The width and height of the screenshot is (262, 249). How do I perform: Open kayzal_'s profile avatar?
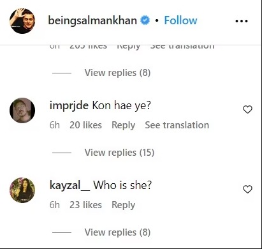click(22, 190)
